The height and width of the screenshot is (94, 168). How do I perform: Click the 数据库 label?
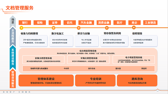(144, 68)
